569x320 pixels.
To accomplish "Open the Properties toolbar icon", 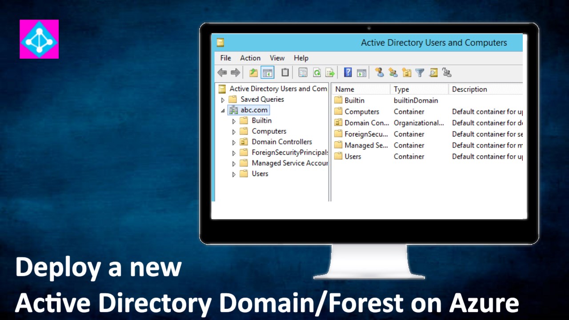I will tap(303, 73).
